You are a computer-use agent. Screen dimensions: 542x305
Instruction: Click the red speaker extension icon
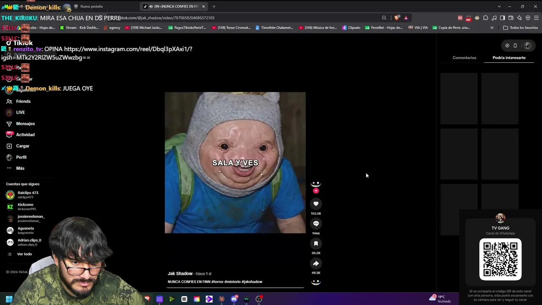[460, 18]
